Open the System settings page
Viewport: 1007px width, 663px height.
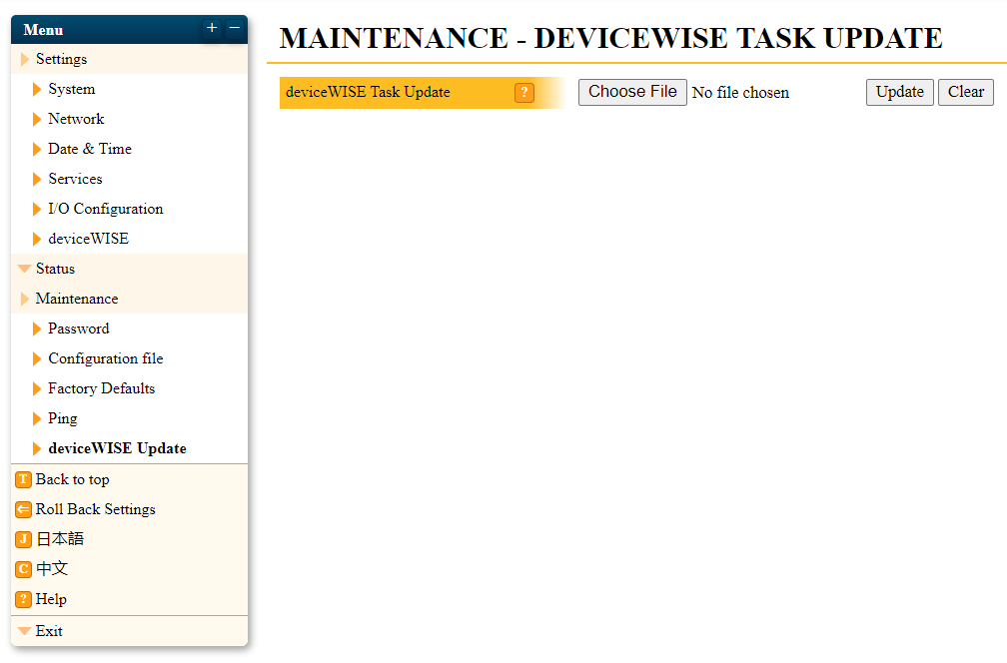tap(71, 89)
